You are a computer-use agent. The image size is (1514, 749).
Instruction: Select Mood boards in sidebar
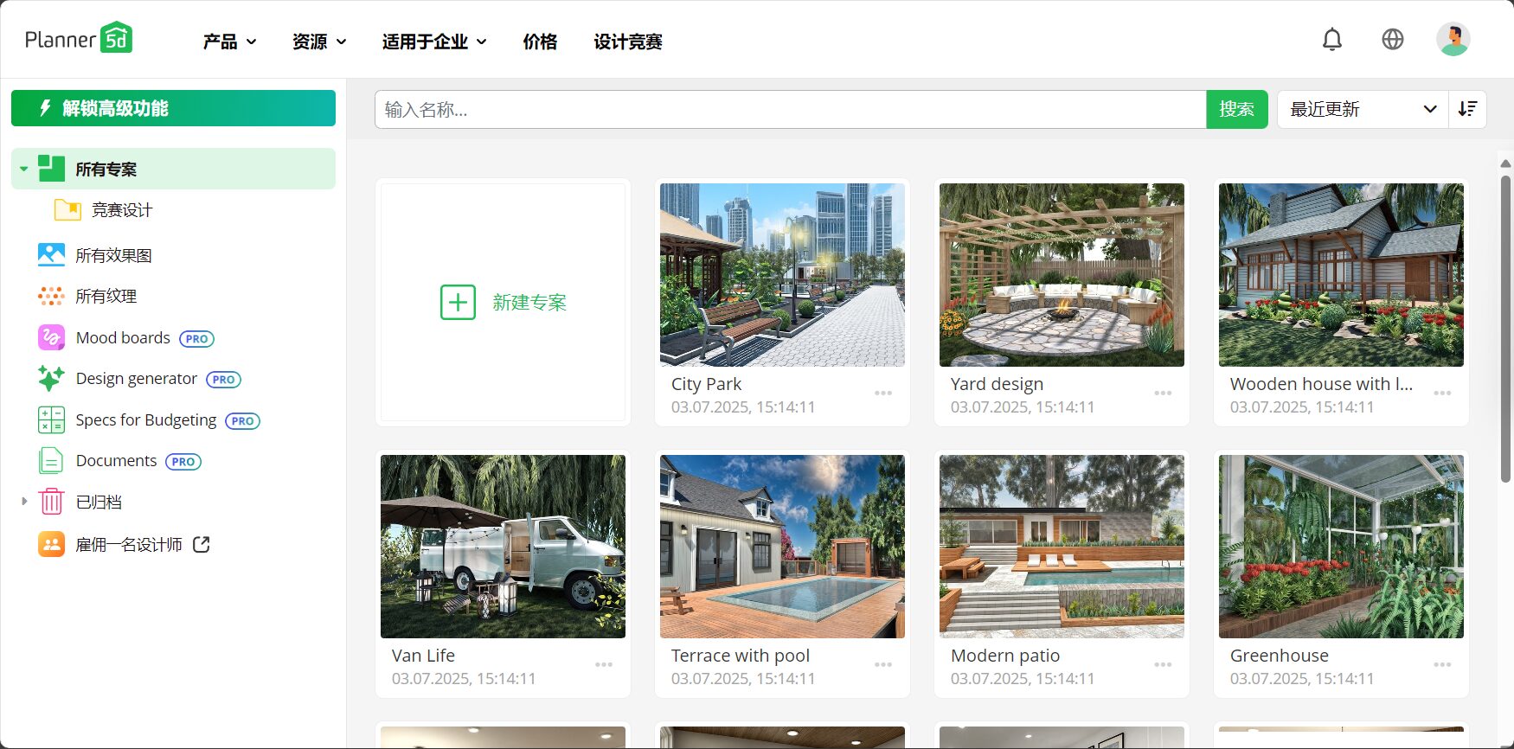pyautogui.click(x=123, y=337)
